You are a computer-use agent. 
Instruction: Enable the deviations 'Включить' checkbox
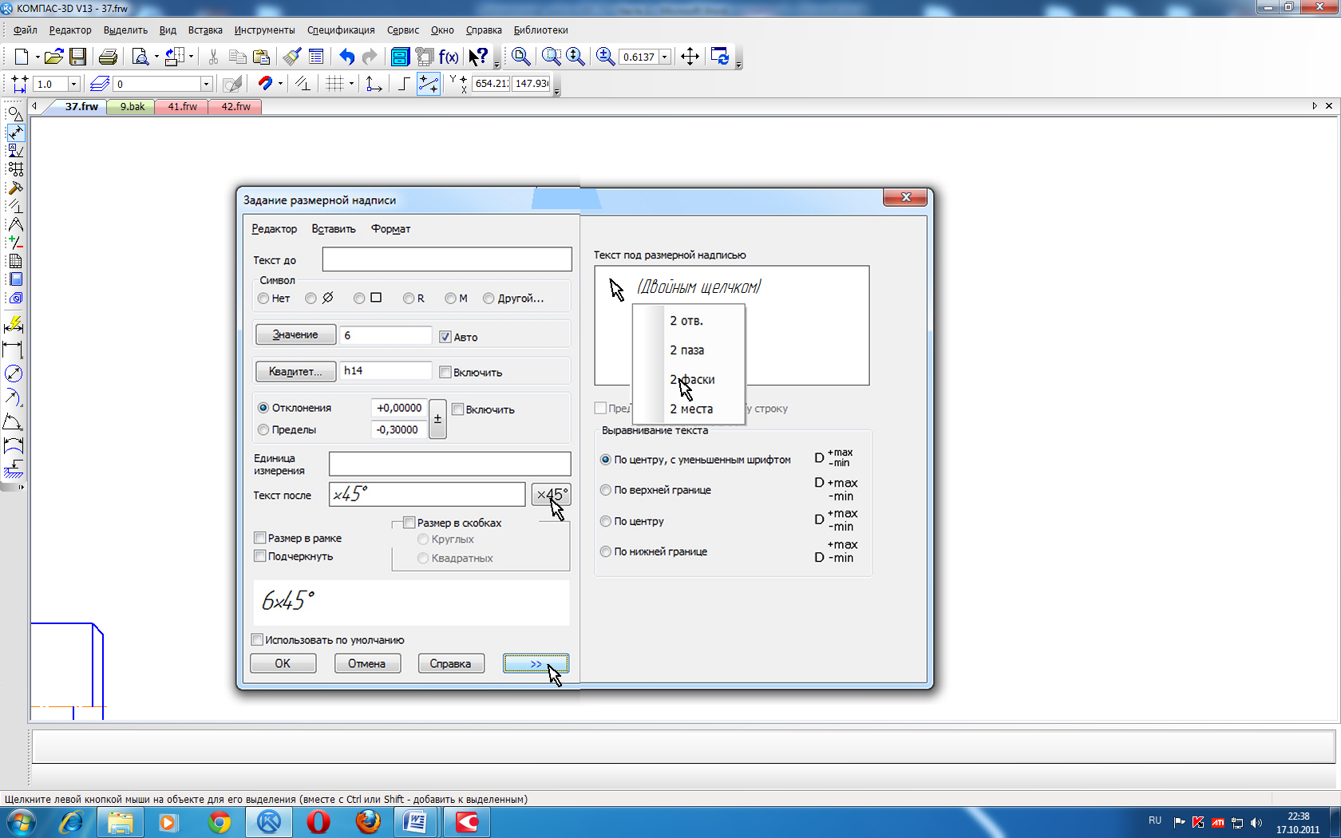point(458,409)
